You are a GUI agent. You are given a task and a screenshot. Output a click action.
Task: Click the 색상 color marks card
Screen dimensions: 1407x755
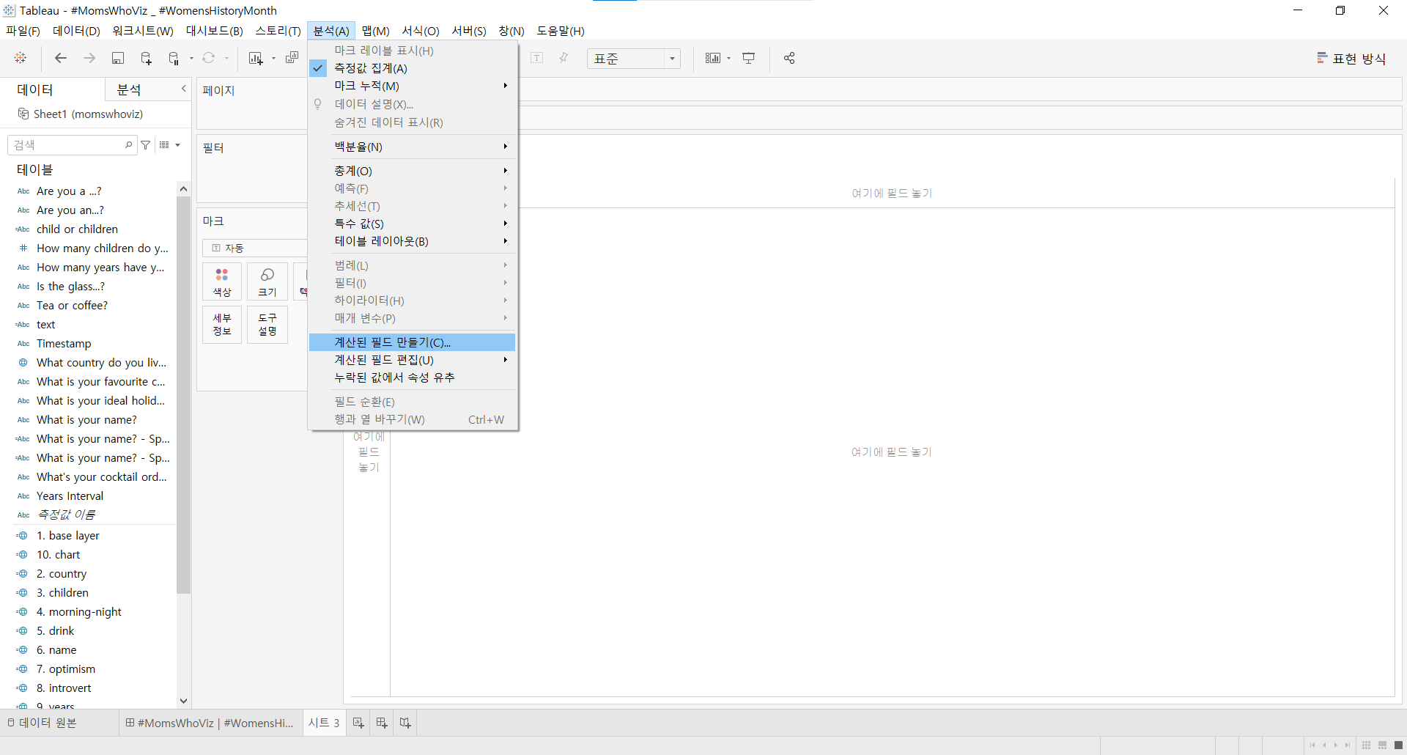pyautogui.click(x=222, y=281)
